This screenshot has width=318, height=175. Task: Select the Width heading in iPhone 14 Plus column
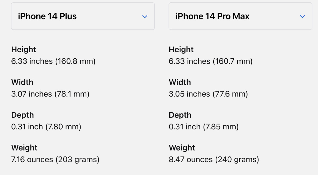pos(22,82)
